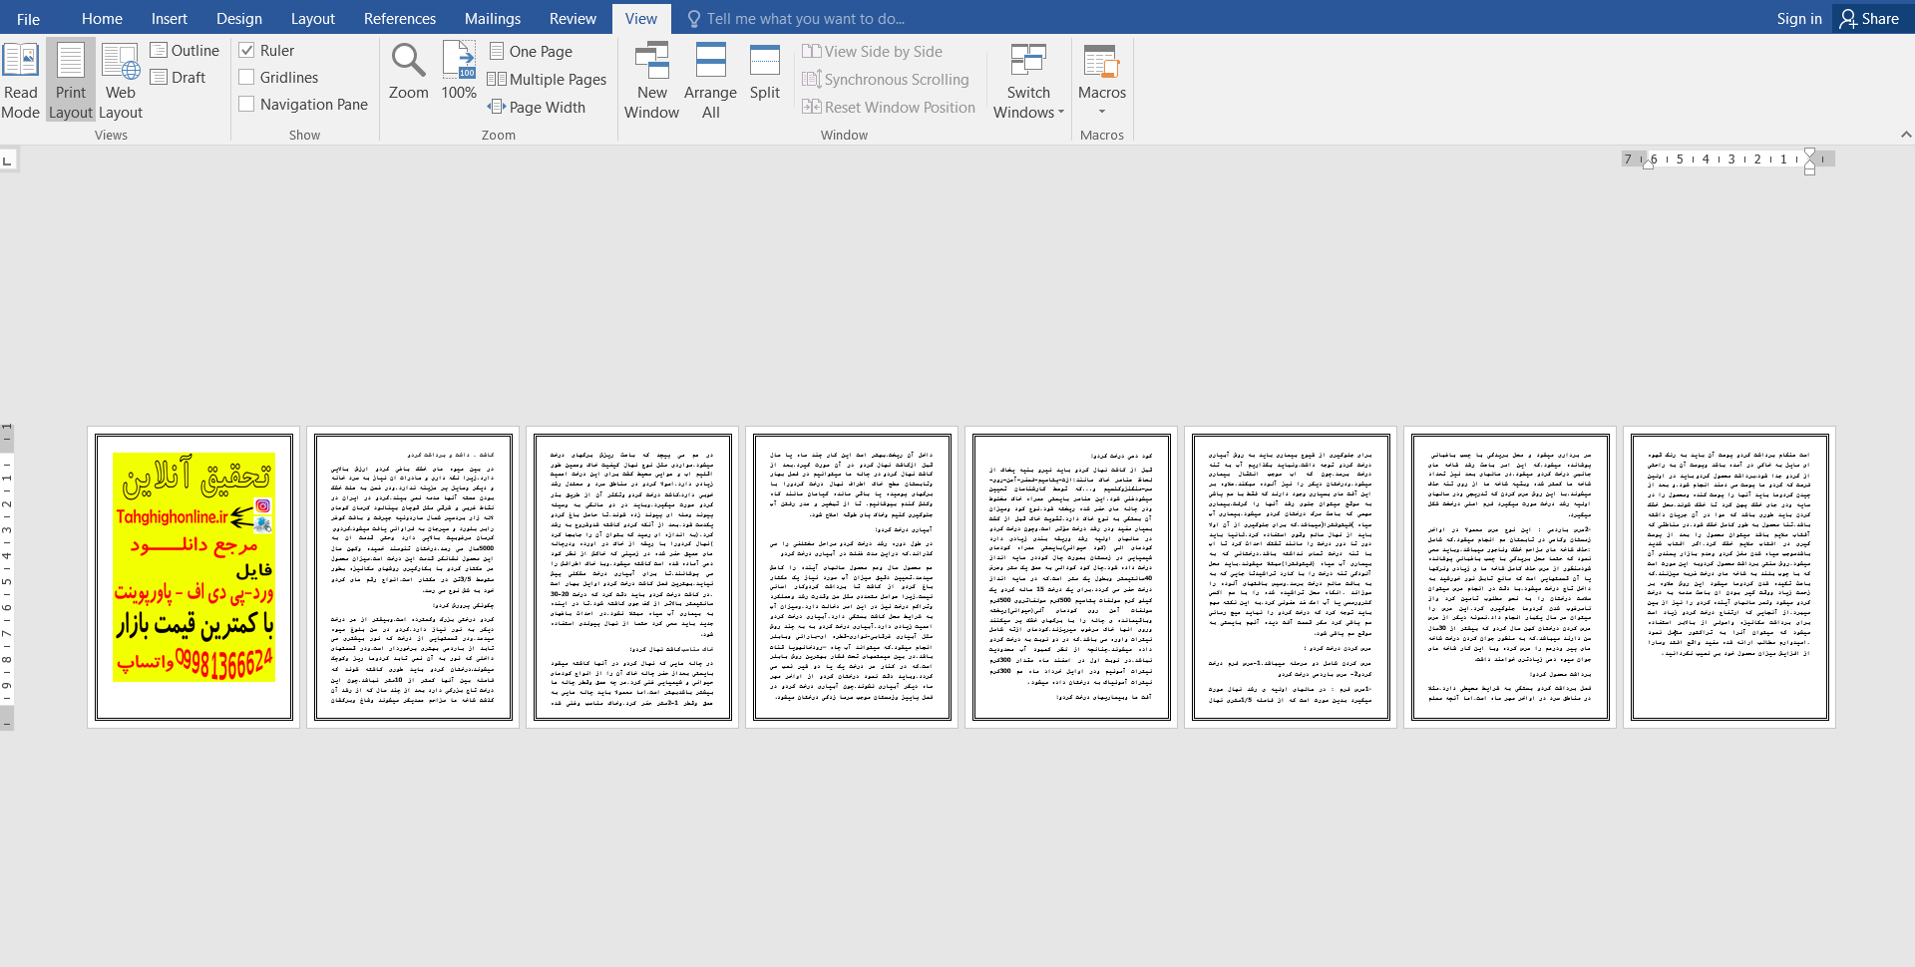
Task: Uncheck the Ruler checkbox
Action: point(246,51)
